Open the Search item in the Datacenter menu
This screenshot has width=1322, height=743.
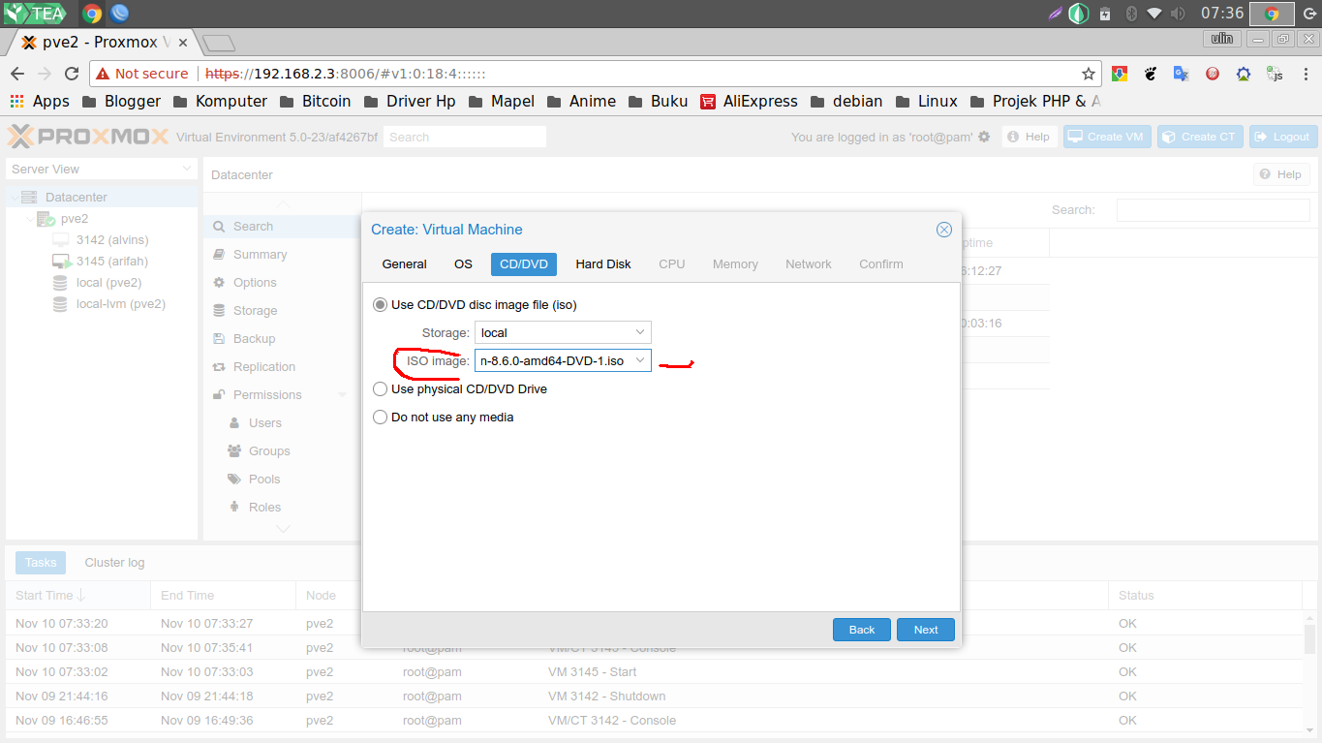coord(282,227)
